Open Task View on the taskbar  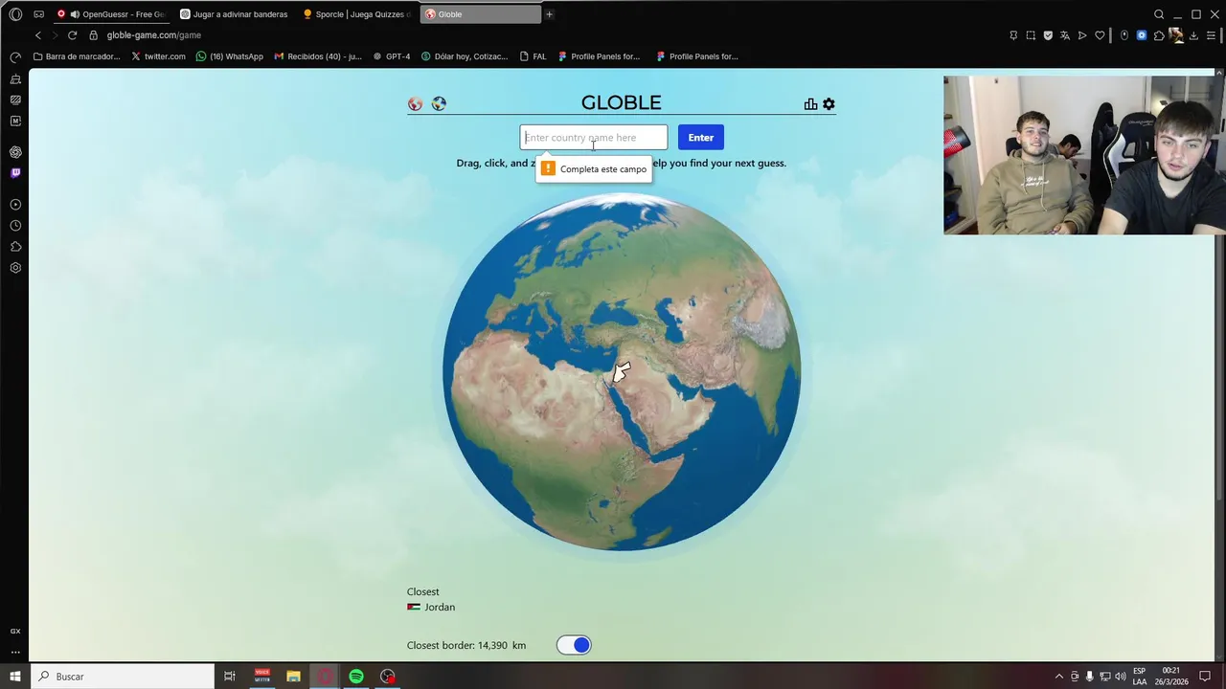click(x=230, y=677)
